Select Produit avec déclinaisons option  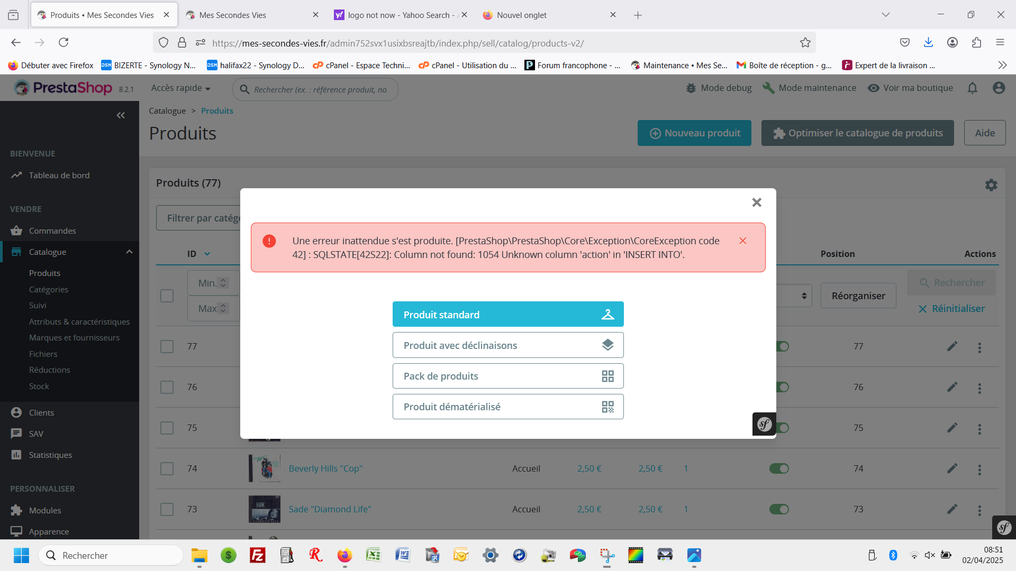[x=507, y=345]
